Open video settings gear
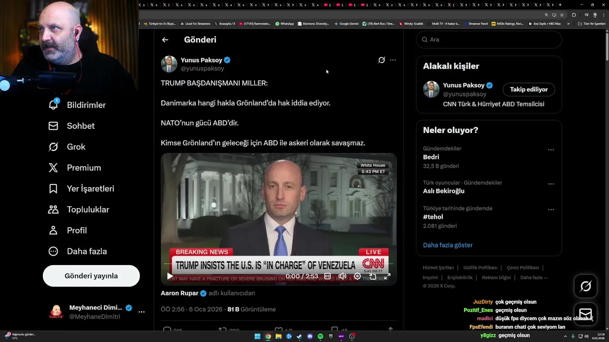This screenshot has width=609, height=342. [357, 276]
